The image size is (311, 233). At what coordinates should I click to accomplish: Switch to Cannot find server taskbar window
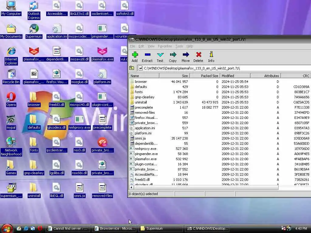68,228
